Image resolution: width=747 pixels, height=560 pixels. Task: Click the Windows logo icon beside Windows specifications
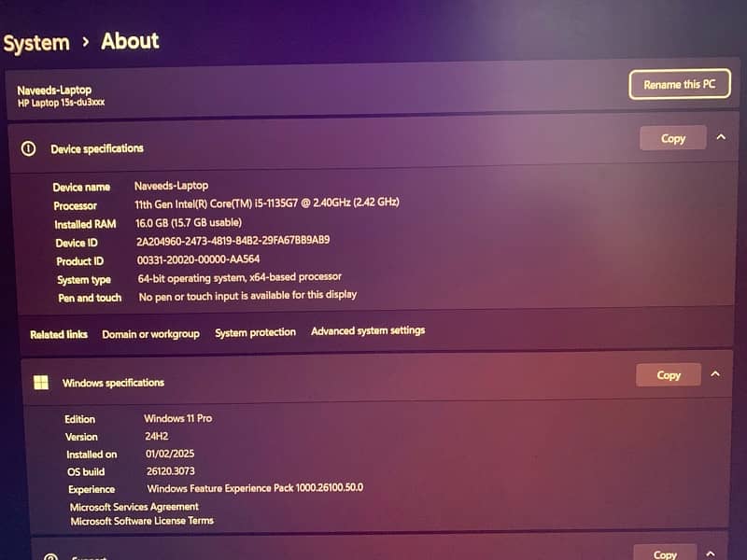coord(41,383)
